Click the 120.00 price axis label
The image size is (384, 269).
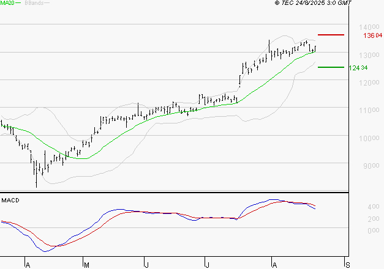pos(369,83)
